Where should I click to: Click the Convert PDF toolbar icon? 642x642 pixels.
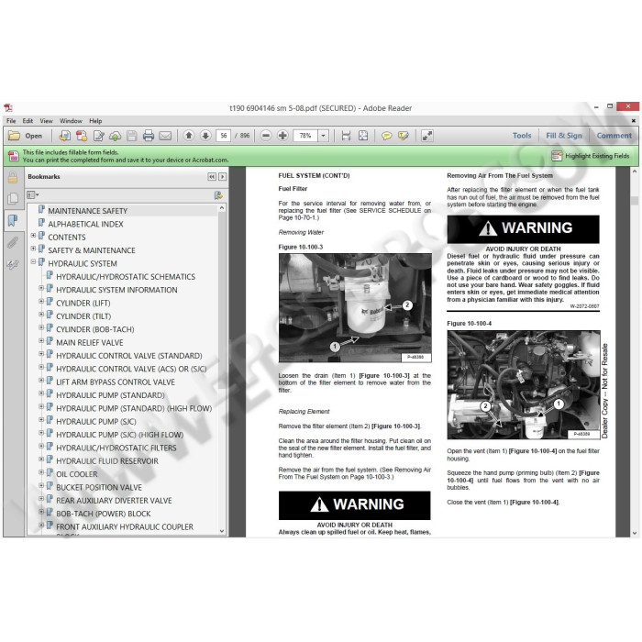click(x=82, y=136)
